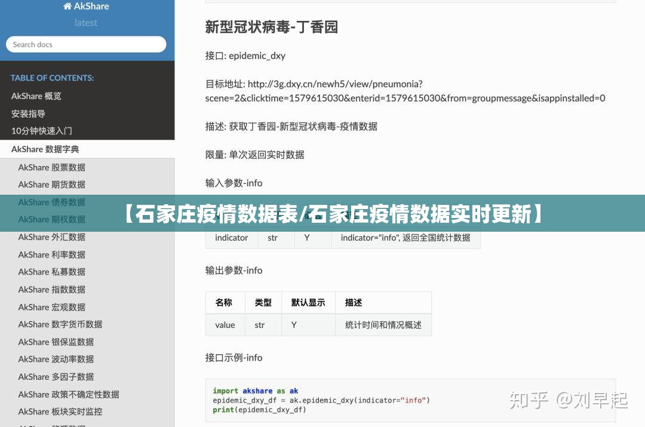Open the AkShare 概览 sidebar item

point(36,96)
